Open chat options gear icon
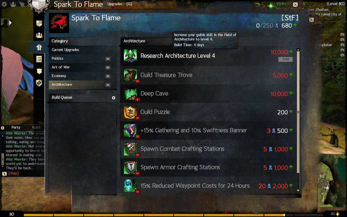 3,128
